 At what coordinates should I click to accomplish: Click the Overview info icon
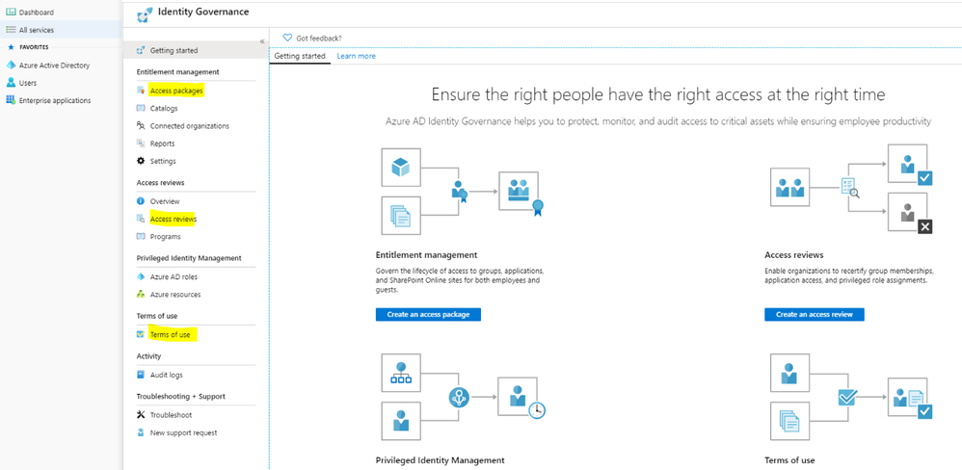(x=141, y=201)
